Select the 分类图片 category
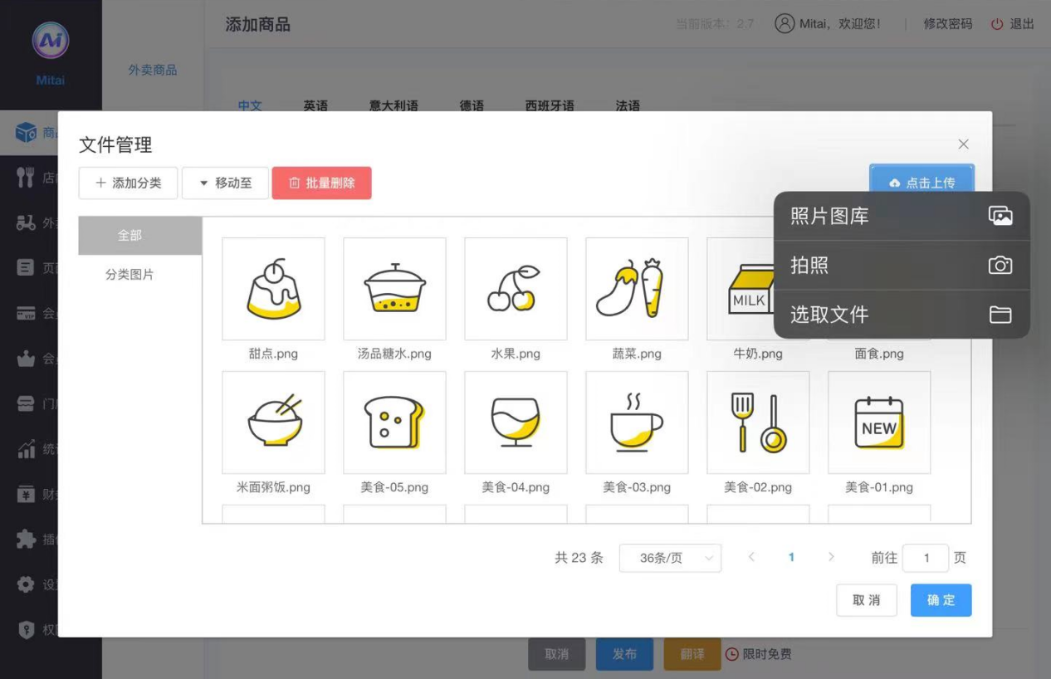Image resolution: width=1051 pixels, height=679 pixels. click(130, 275)
